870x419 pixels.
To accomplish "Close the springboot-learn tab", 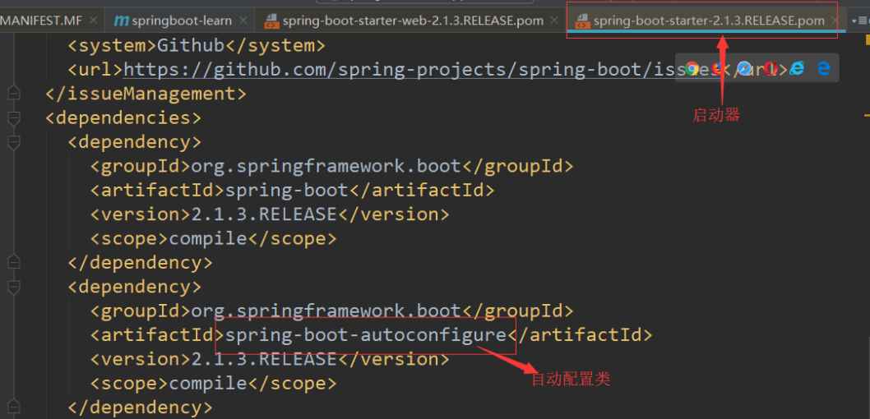I will coord(243,21).
